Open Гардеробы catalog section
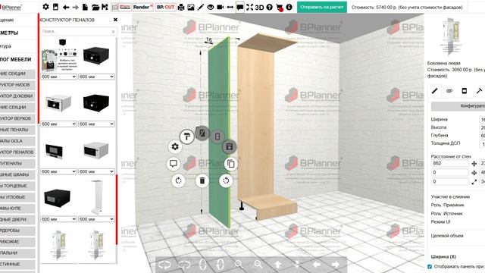Image resolution: width=485 pixels, height=273 pixels. tap(17, 231)
